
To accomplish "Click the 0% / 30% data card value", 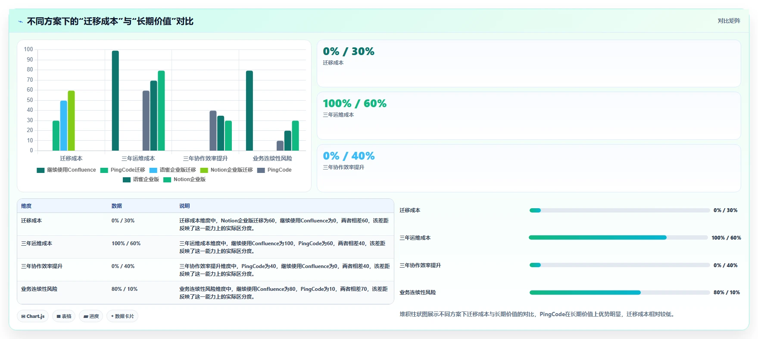I will [x=349, y=52].
